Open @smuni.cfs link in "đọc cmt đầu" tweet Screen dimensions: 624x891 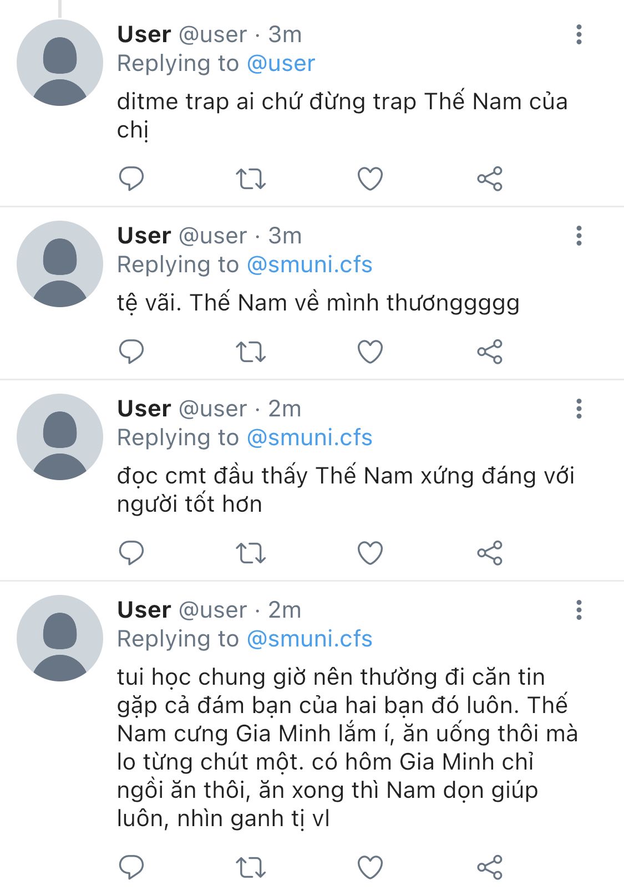point(310,437)
